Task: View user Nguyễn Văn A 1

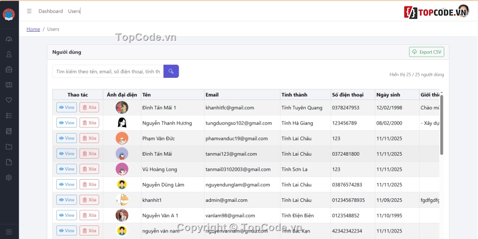Action: point(66,215)
